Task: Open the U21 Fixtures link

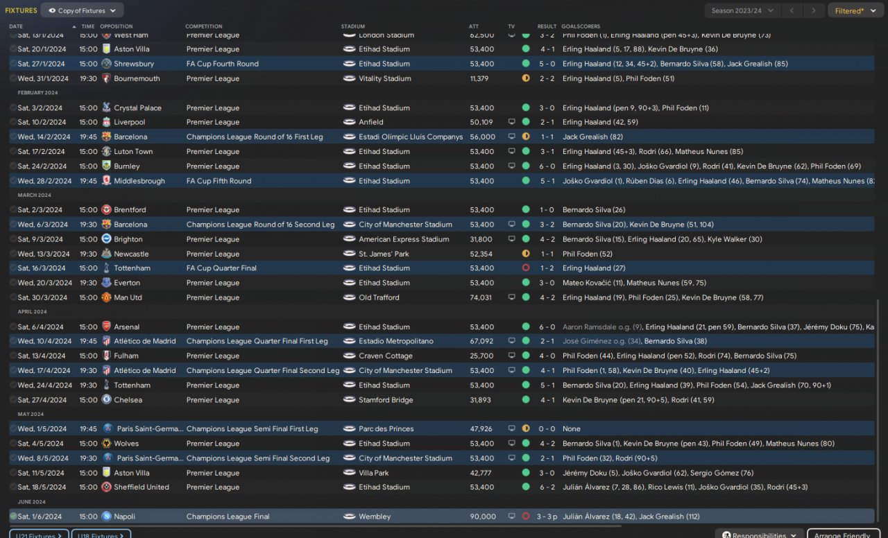Action: click(x=39, y=535)
